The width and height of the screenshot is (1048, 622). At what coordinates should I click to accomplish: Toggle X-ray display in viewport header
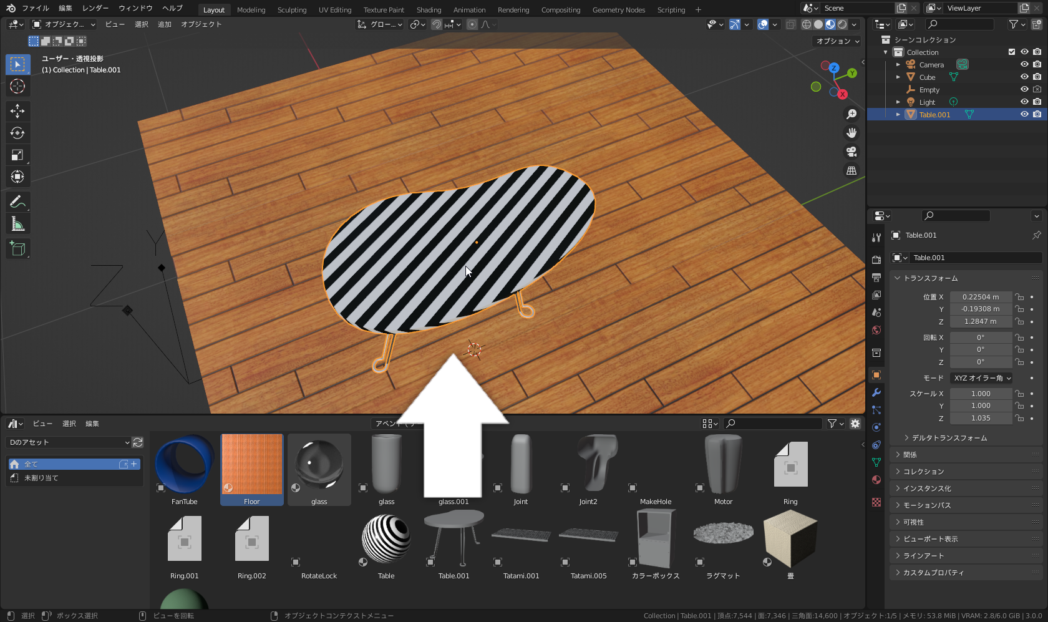tap(790, 24)
